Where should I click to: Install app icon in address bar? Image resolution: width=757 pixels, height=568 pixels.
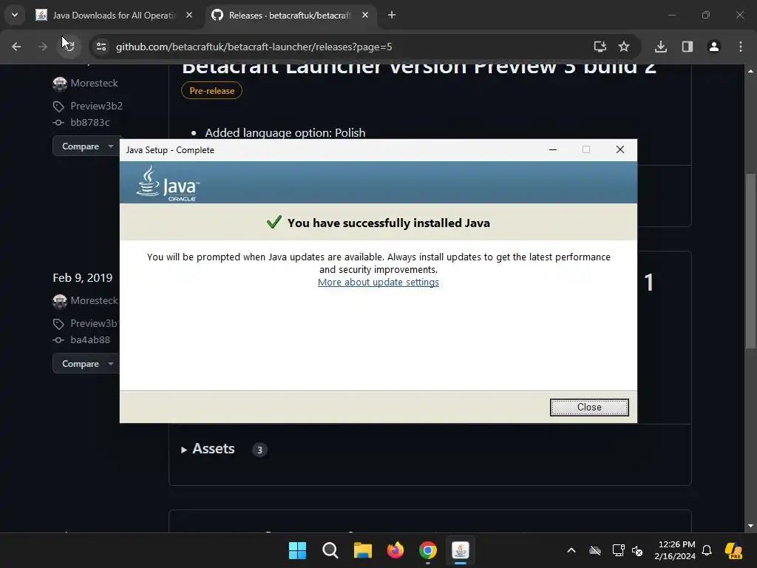(600, 47)
